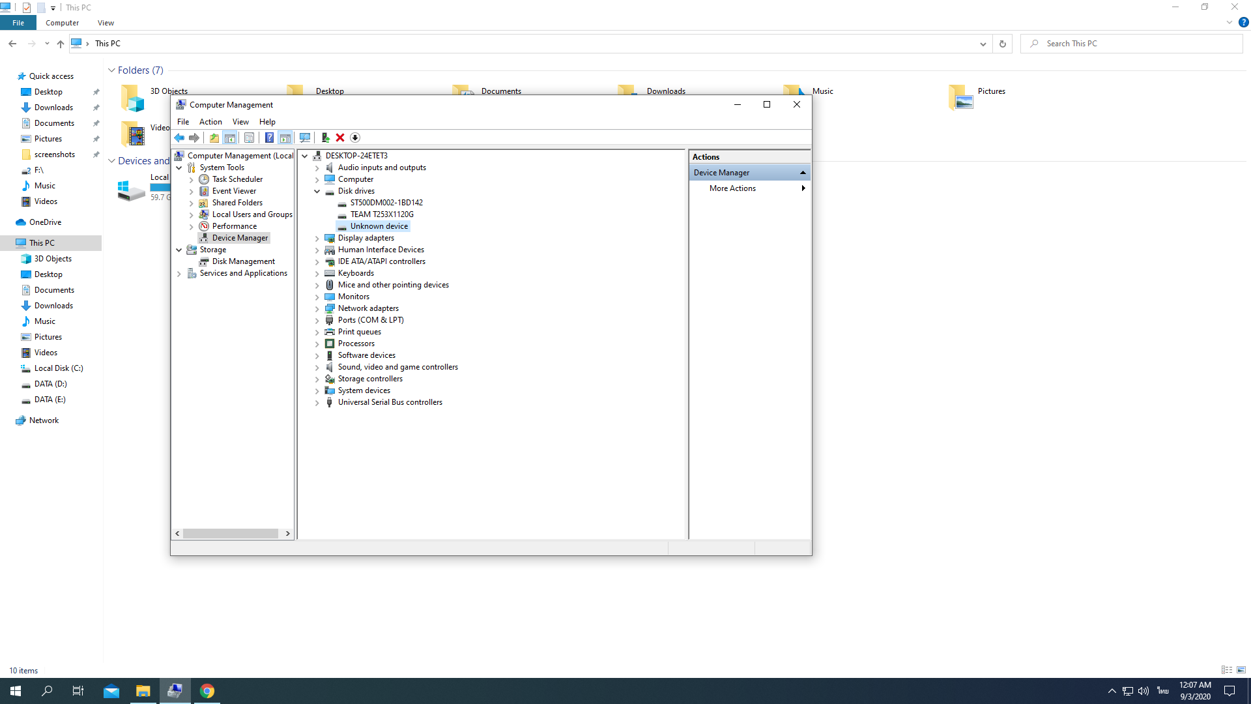
Task: Toggle Show/Hide Console Tree toolbar button
Action: [230, 138]
